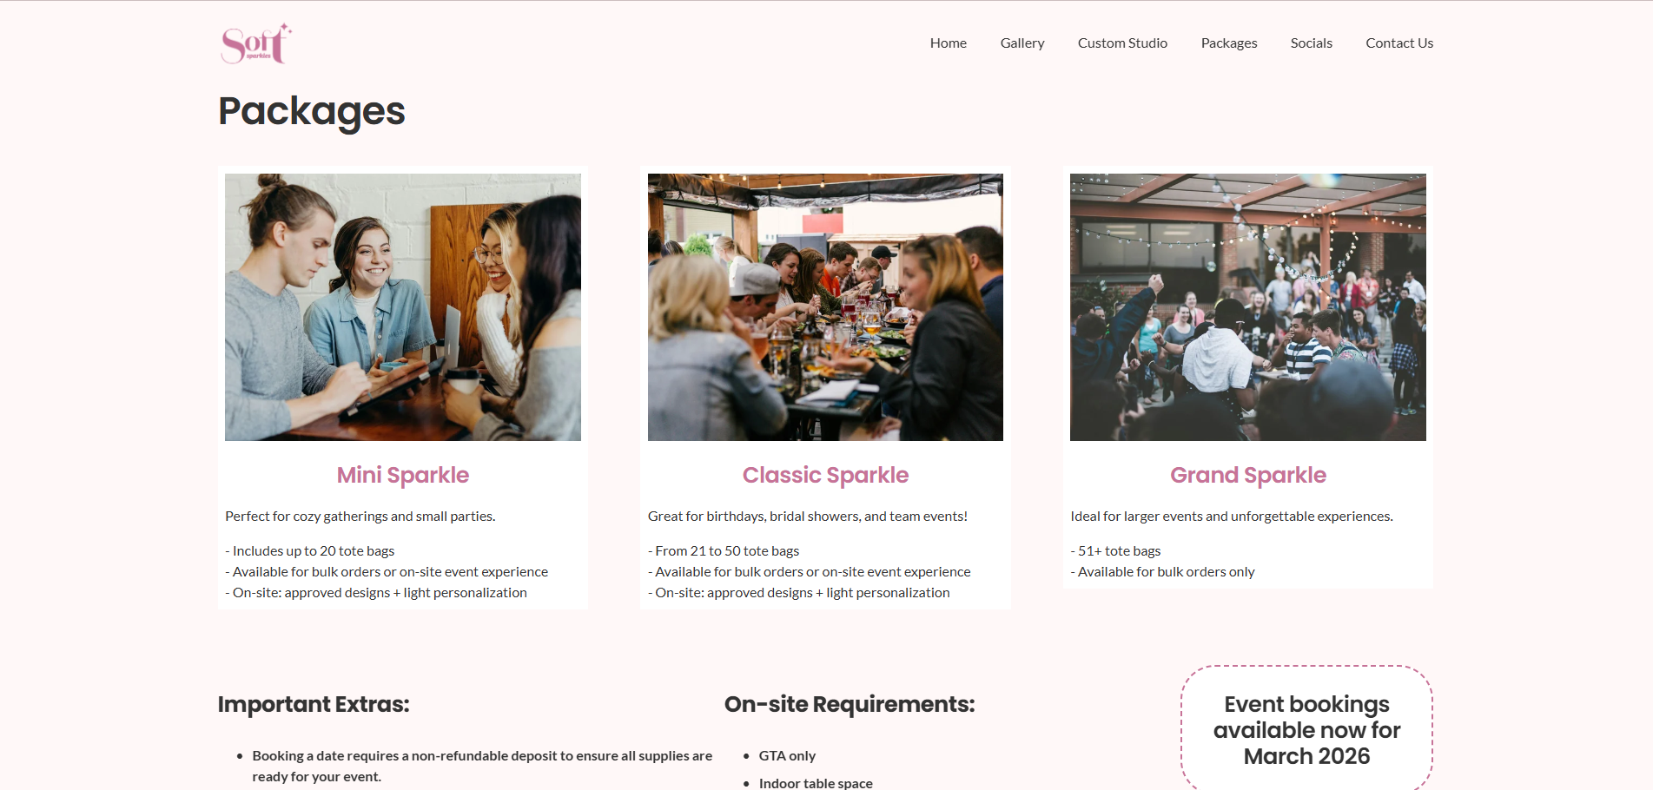Image resolution: width=1653 pixels, height=790 pixels.
Task: Click the Soft Sparkles logo
Action: click(x=256, y=43)
